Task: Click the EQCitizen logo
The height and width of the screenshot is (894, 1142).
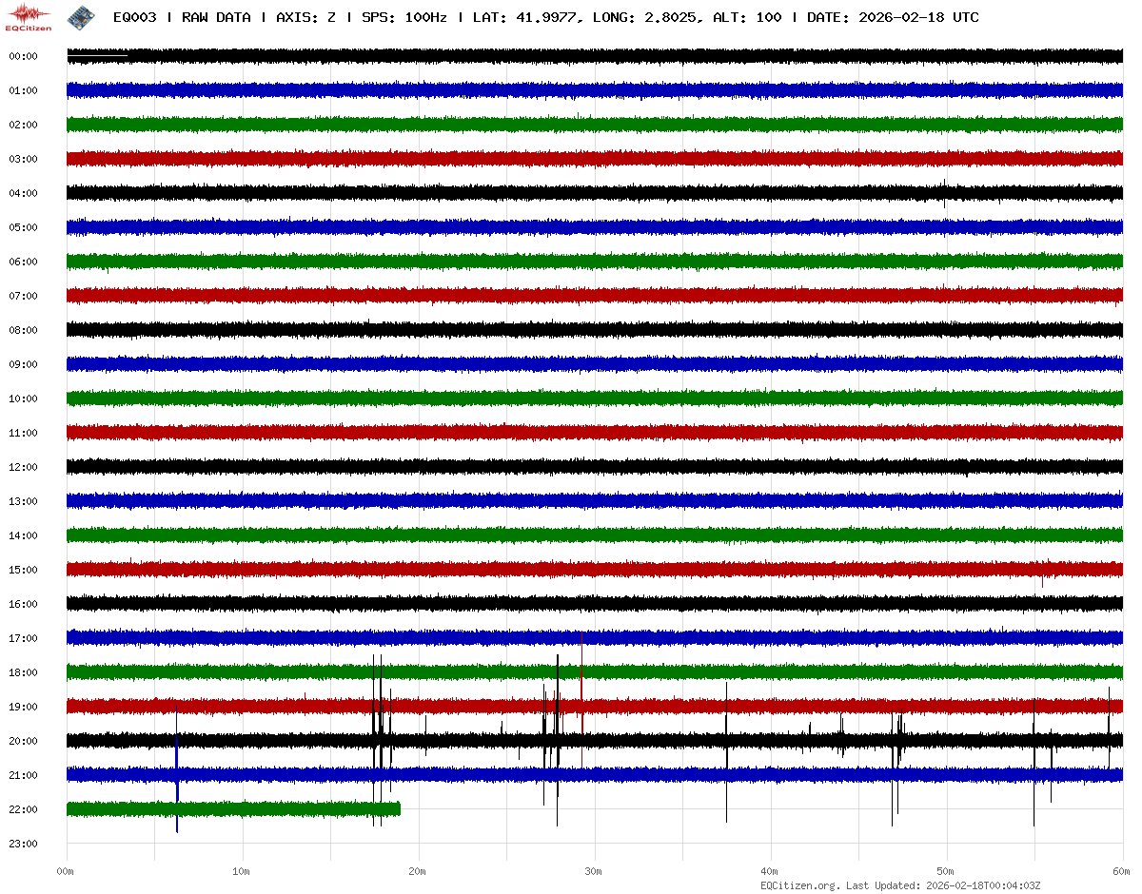Action: [x=28, y=17]
